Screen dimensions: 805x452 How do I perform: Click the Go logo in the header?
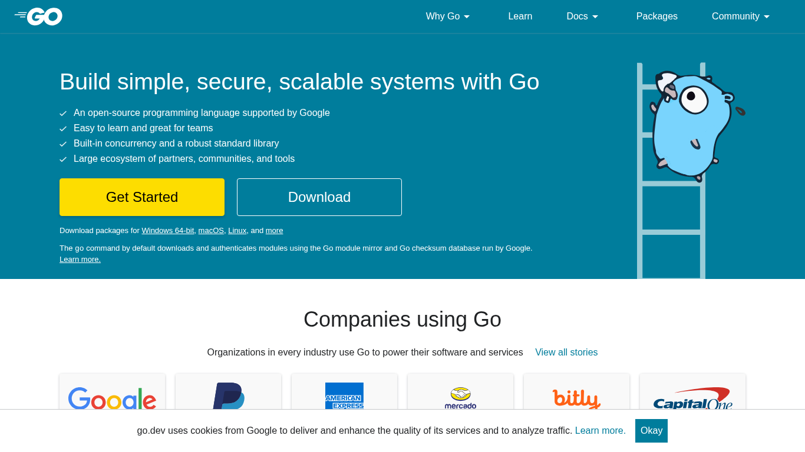[38, 16]
